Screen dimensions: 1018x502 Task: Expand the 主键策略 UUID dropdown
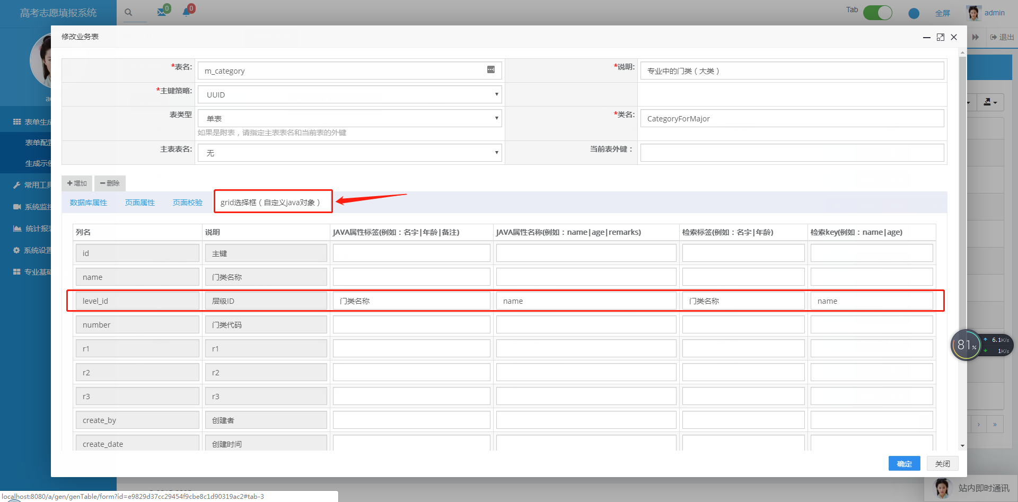350,95
